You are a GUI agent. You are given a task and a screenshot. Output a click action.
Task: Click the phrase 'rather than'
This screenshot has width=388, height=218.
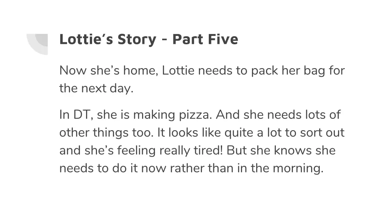(x=202, y=168)
